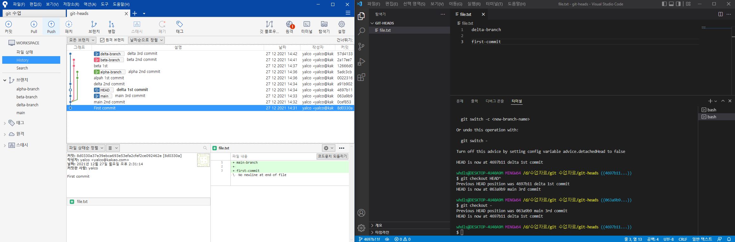This screenshot has width=735, height=242.
Task: Open the 원격 (Remote) icon with alert badge
Action: pos(289,27)
